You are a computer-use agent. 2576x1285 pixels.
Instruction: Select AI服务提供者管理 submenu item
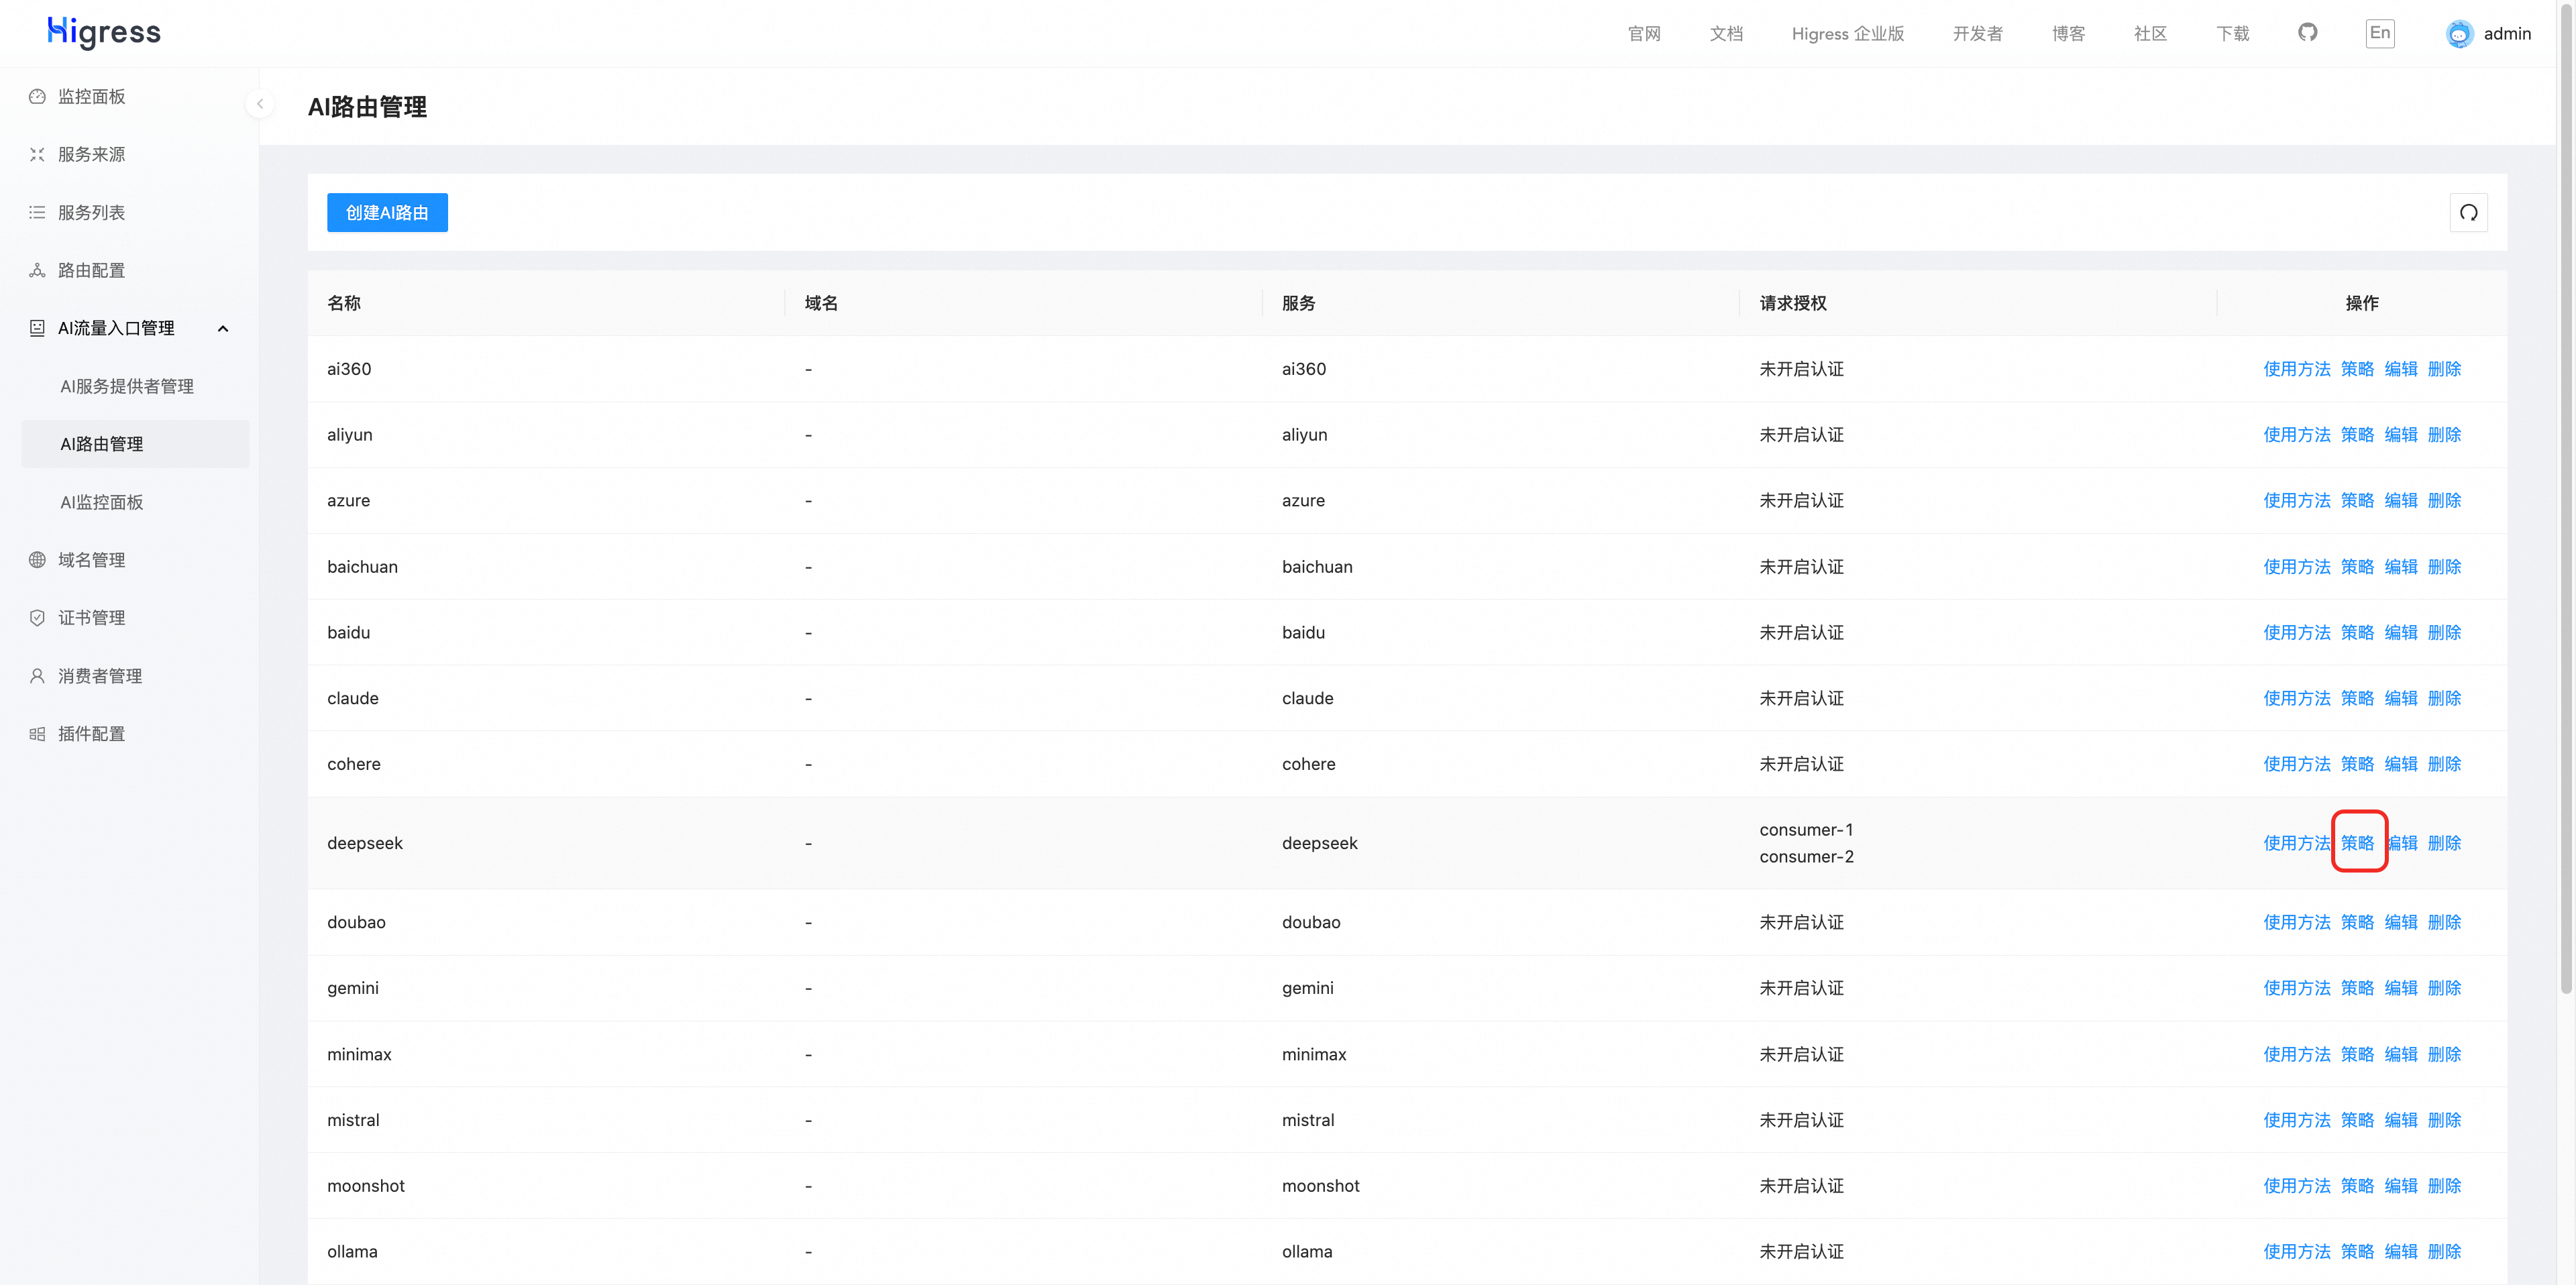pos(127,386)
